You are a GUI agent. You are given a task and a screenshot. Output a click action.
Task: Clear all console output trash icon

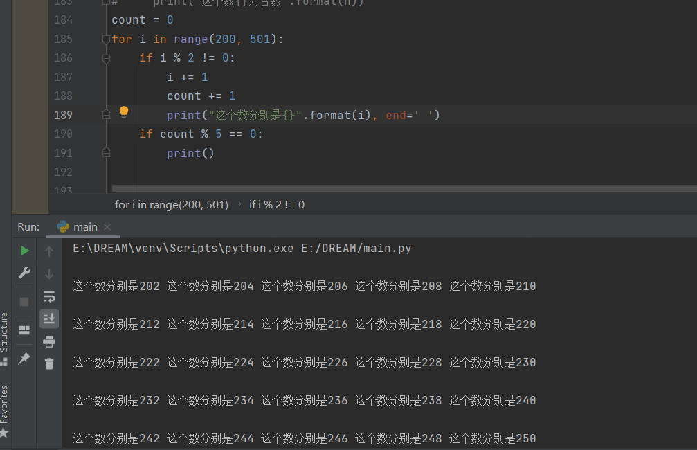[x=49, y=363]
